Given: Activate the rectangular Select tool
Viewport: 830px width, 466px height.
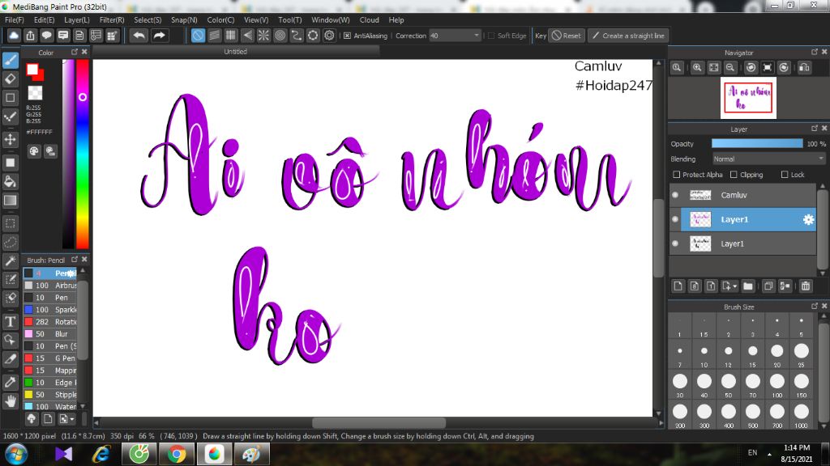Looking at the screenshot, I should click(x=10, y=223).
